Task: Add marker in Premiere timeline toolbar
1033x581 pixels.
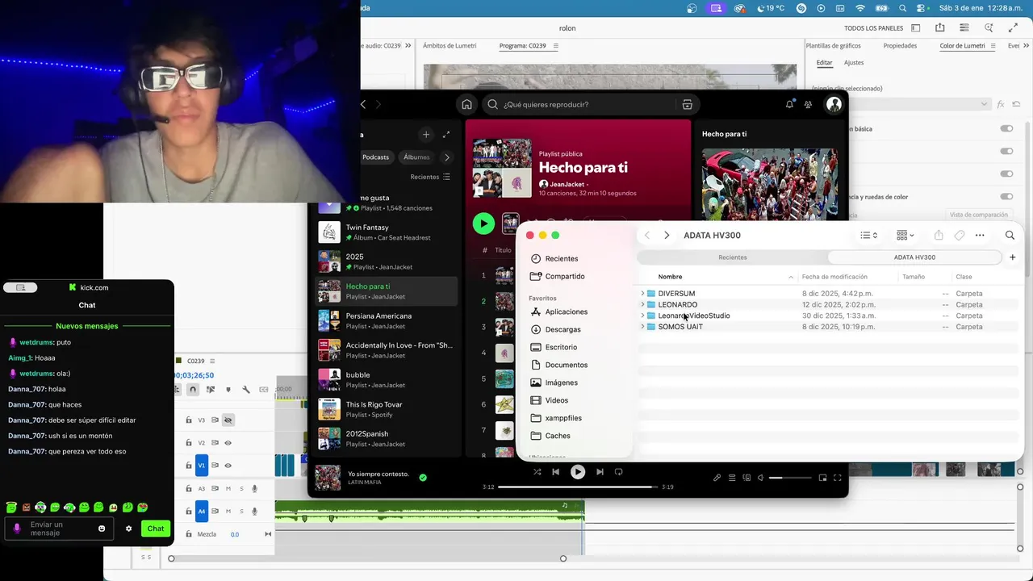Action: point(228,390)
